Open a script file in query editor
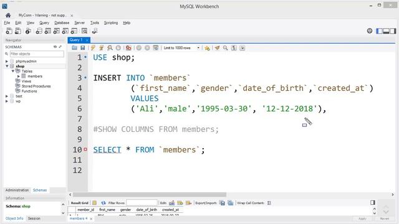 [x=74, y=48]
